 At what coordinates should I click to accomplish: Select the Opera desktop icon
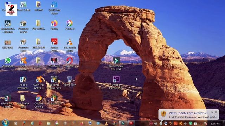pos(70,62)
